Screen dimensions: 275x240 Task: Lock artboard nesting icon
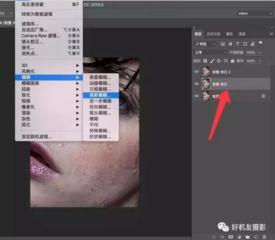226,61
